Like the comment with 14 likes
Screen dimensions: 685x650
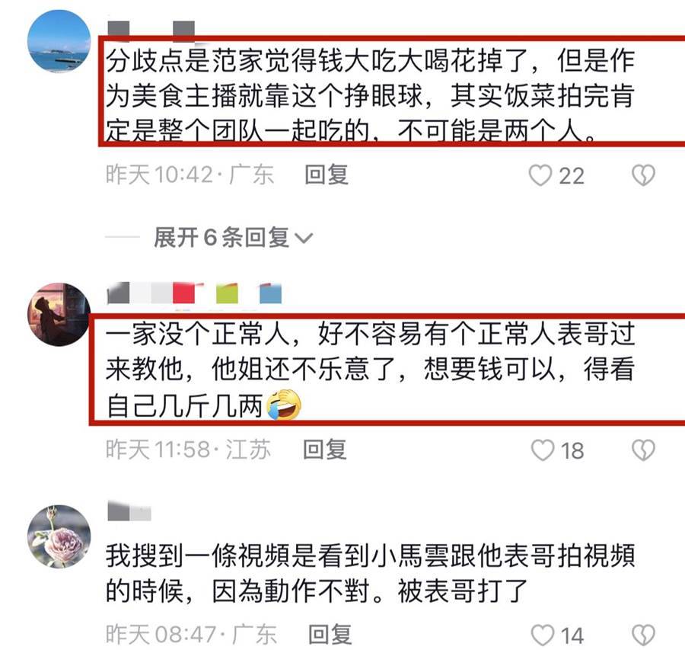542,635
